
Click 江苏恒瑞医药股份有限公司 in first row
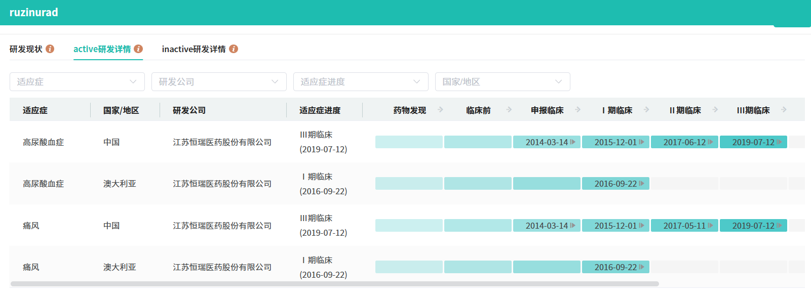[x=222, y=142]
